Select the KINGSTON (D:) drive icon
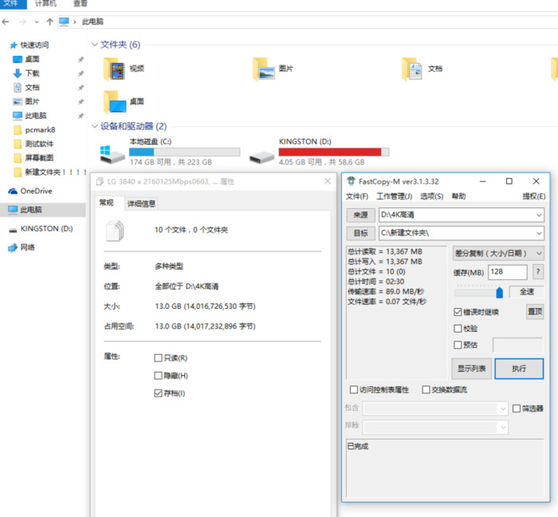This screenshot has height=517, width=558. coord(260,153)
